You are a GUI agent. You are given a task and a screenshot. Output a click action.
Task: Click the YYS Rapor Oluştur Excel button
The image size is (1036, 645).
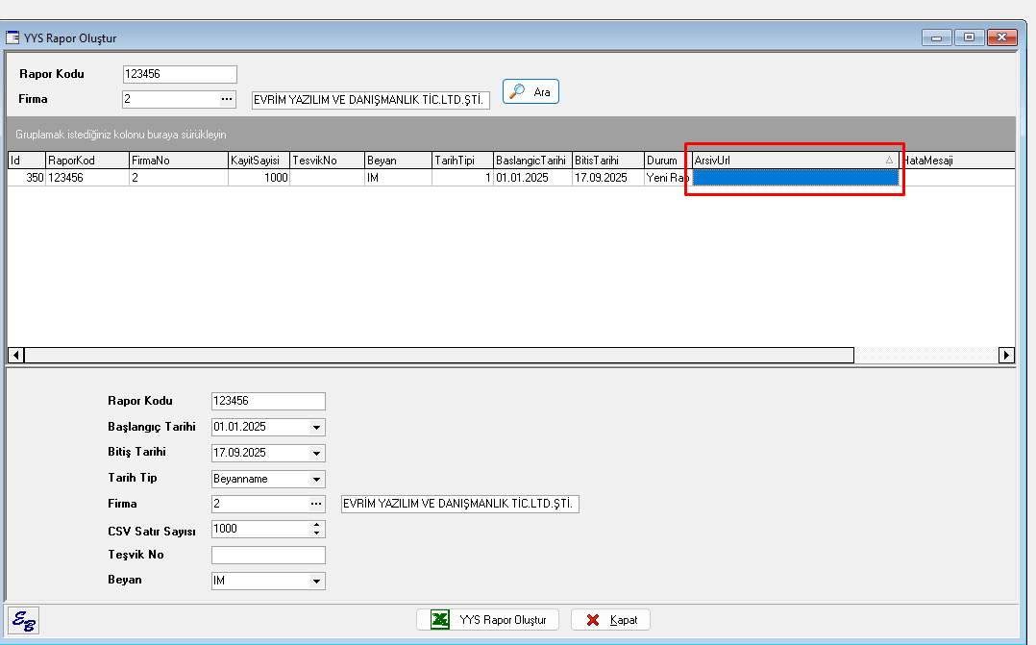pos(487,620)
